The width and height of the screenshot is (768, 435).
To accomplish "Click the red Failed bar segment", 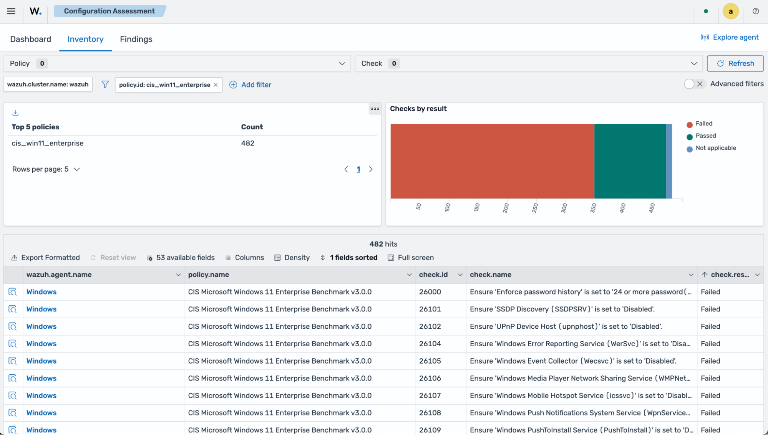I will [492, 161].
